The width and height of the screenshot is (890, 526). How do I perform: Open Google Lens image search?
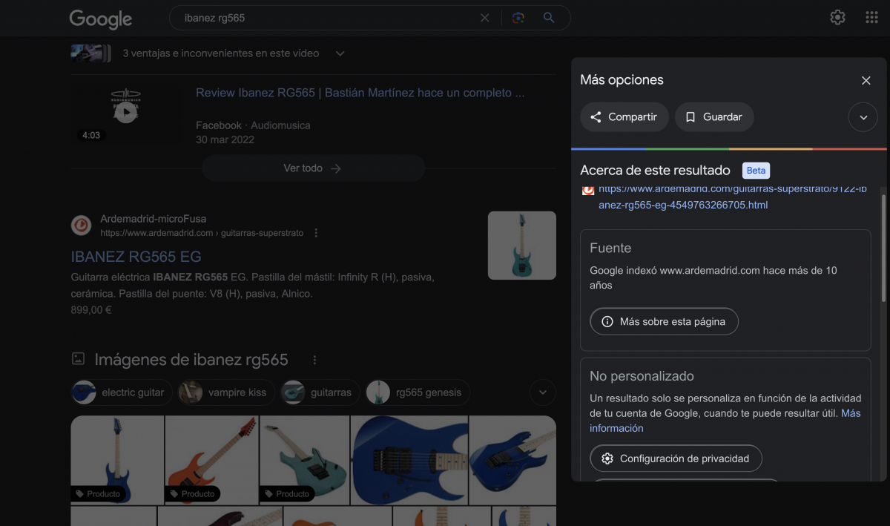(518, 18)
